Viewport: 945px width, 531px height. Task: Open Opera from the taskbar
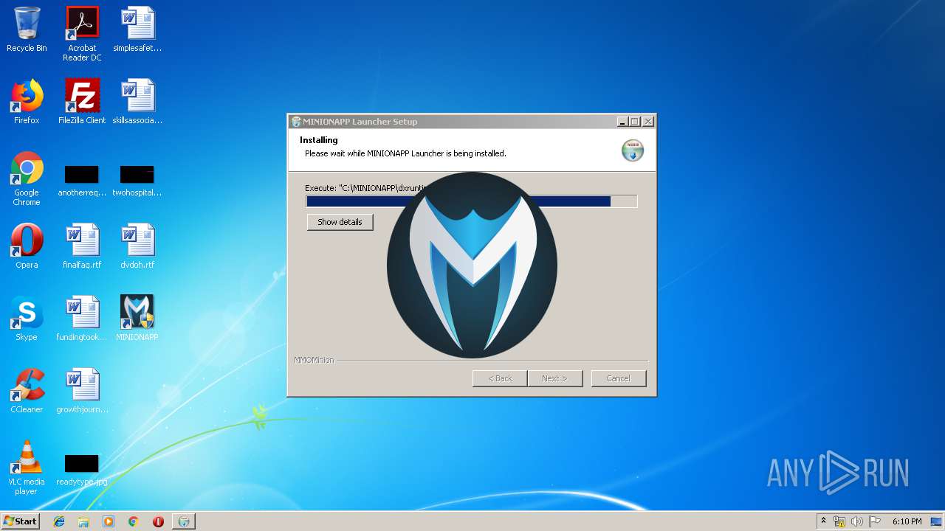158,521
